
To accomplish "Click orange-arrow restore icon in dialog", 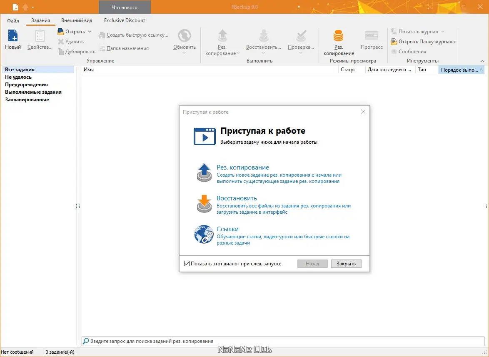I will pyautogui.click(x=204, y=203).
